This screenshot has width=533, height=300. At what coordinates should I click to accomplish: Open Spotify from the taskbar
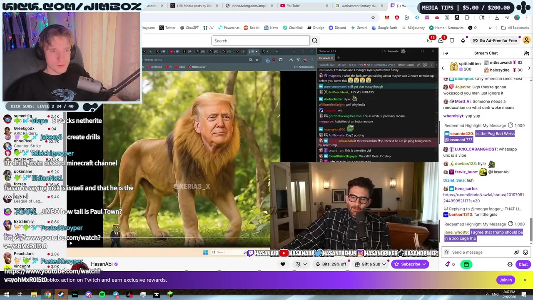pyautogui.click(x=102, y=295)
